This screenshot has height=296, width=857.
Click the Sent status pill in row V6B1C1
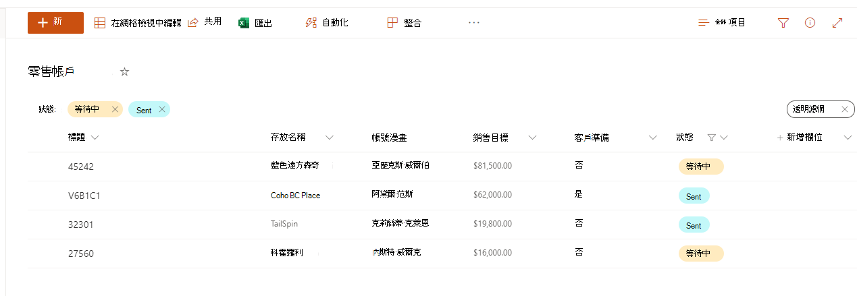694,196
